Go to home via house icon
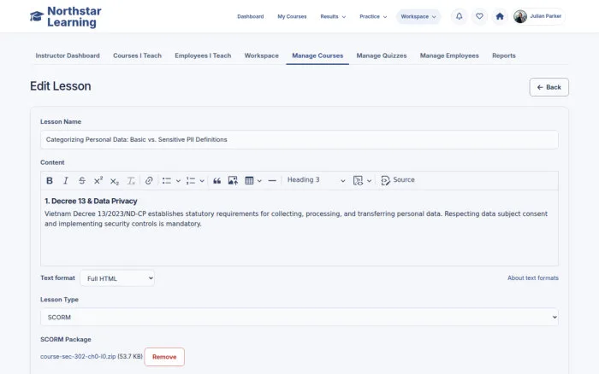Viewport: 599px width, 374px height. click(x=500, y=16)
